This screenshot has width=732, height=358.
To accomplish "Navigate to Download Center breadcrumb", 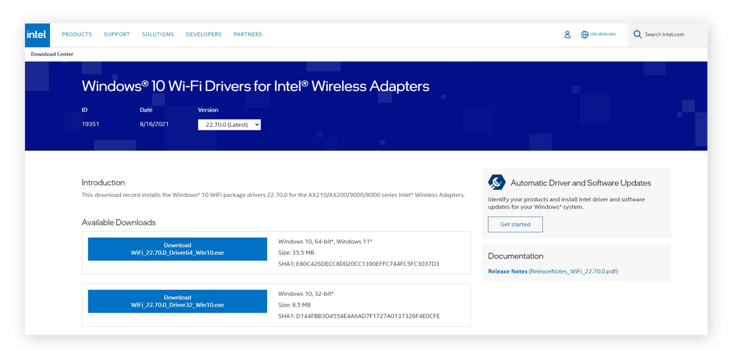I will click(x=52, y=54).
